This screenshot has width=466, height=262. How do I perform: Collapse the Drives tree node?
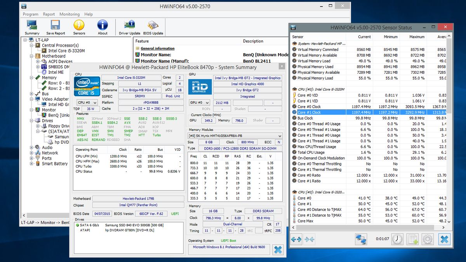point(32,121)
